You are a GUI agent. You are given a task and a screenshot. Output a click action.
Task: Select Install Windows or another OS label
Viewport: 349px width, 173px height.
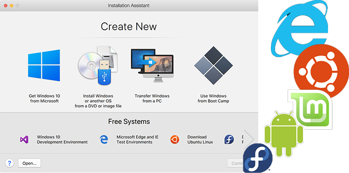[98, 101]
